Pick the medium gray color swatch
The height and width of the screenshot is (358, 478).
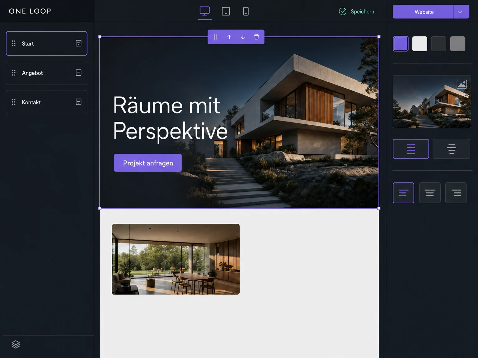point(458,44)
